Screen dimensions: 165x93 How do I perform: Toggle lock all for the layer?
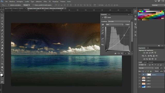(x=151, y=71)
